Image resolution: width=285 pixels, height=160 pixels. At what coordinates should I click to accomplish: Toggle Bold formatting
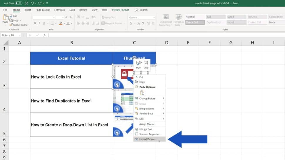point(35,23)
